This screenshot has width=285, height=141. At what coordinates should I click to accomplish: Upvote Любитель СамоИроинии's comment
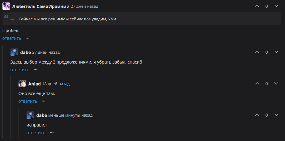pyautogui.click(x=257, y=6)
